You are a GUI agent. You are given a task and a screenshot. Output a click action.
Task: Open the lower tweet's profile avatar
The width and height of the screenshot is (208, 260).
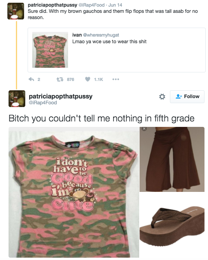pyautogui.click(x=17, y=98)
